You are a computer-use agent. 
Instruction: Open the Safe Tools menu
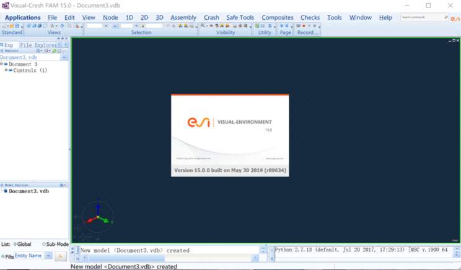point(240,17)
